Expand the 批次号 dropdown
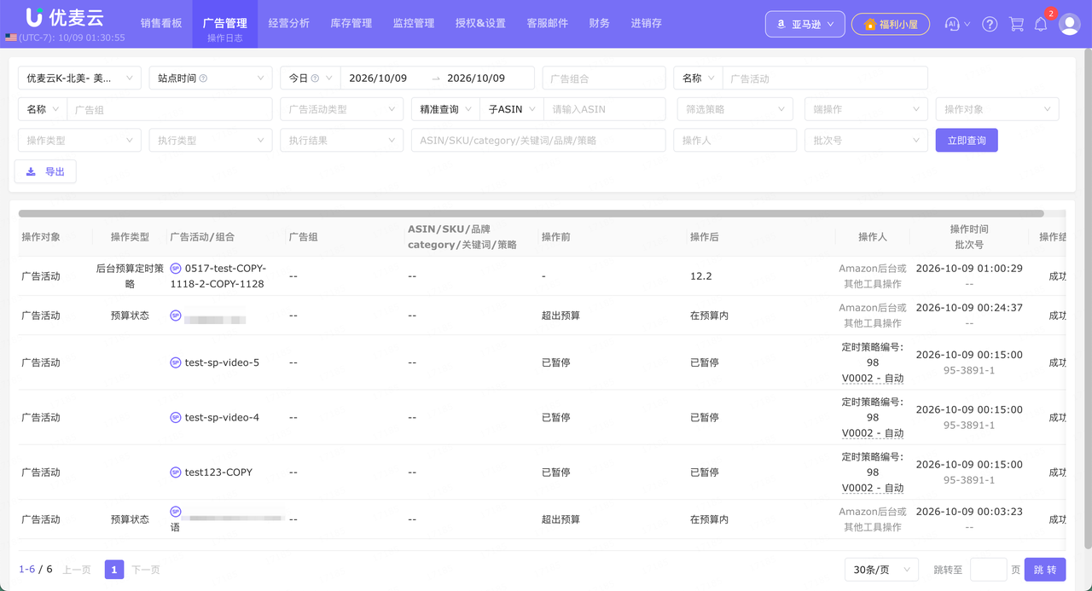This screenshot has height=591, width=1092. 866,141
